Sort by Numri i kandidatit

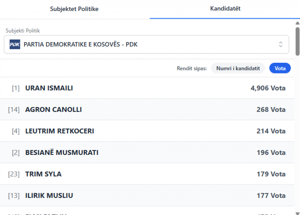[238, 68]
